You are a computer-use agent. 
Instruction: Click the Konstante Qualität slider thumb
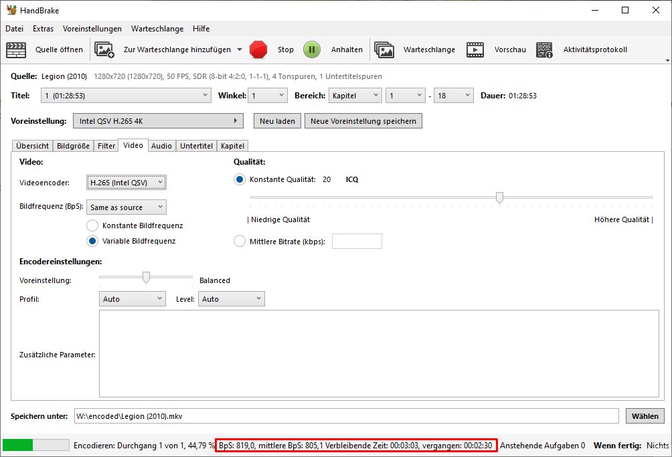[x=499, y=197]
